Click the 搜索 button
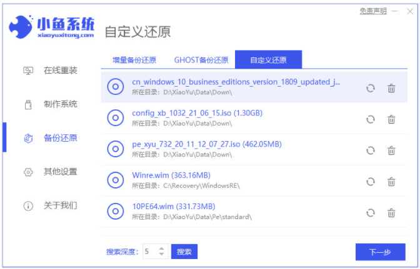This screenshot has height=269, width=420. [x=184, y=252]
